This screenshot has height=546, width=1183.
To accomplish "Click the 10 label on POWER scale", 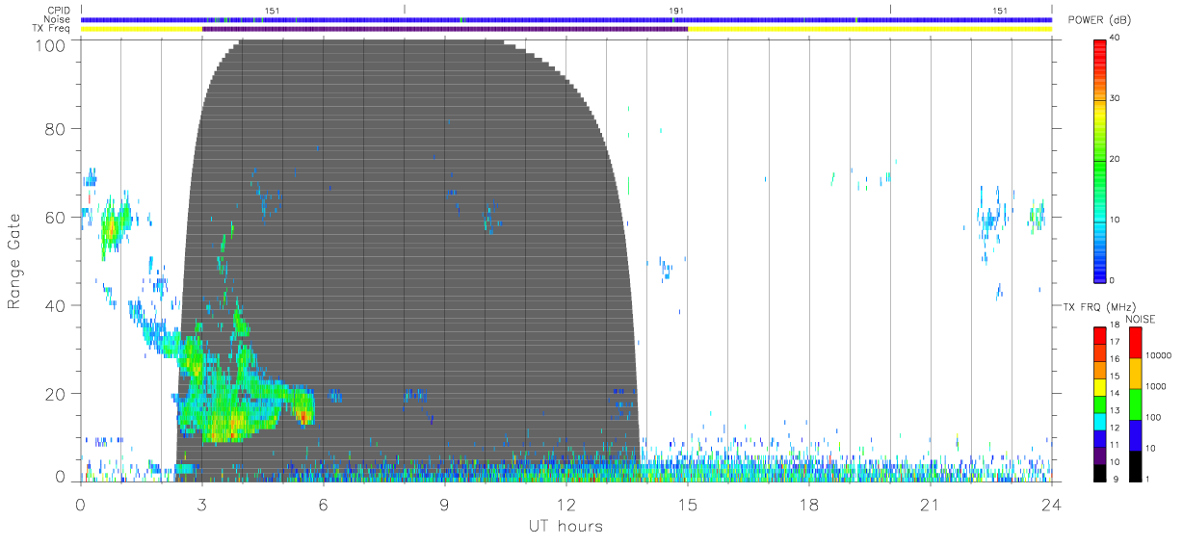I will tap(1116, 220).
